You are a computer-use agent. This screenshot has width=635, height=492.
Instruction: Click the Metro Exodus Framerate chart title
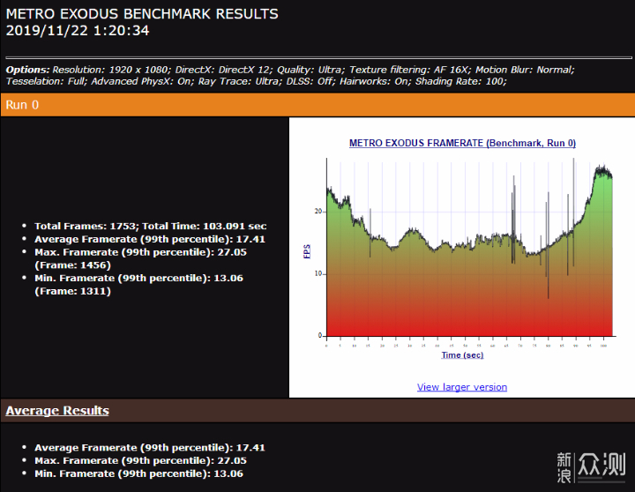click(462, 143)
